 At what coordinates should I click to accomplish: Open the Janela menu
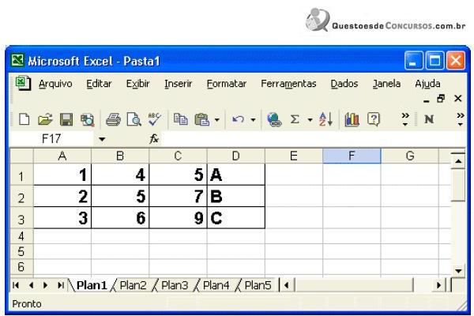386,84
